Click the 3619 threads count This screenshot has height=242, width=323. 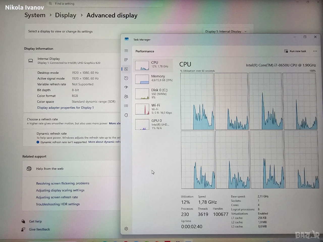203,214
